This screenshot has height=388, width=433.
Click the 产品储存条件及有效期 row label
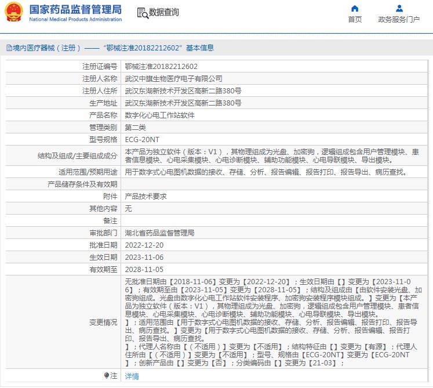(82, 184)
